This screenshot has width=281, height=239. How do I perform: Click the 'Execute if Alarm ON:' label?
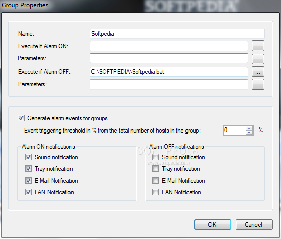click(x=43, y=46)
